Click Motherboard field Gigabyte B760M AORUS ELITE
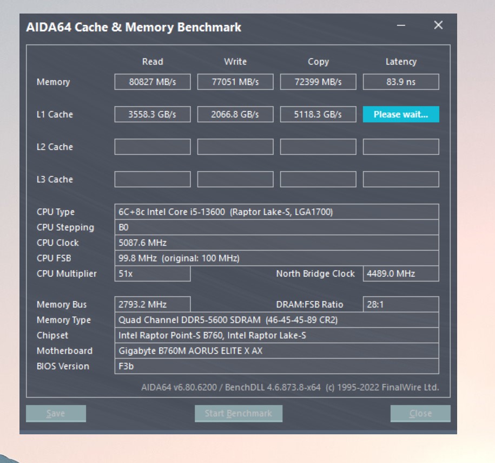The image size is (495, 463). pyautogui.click(x=276, y=351)
